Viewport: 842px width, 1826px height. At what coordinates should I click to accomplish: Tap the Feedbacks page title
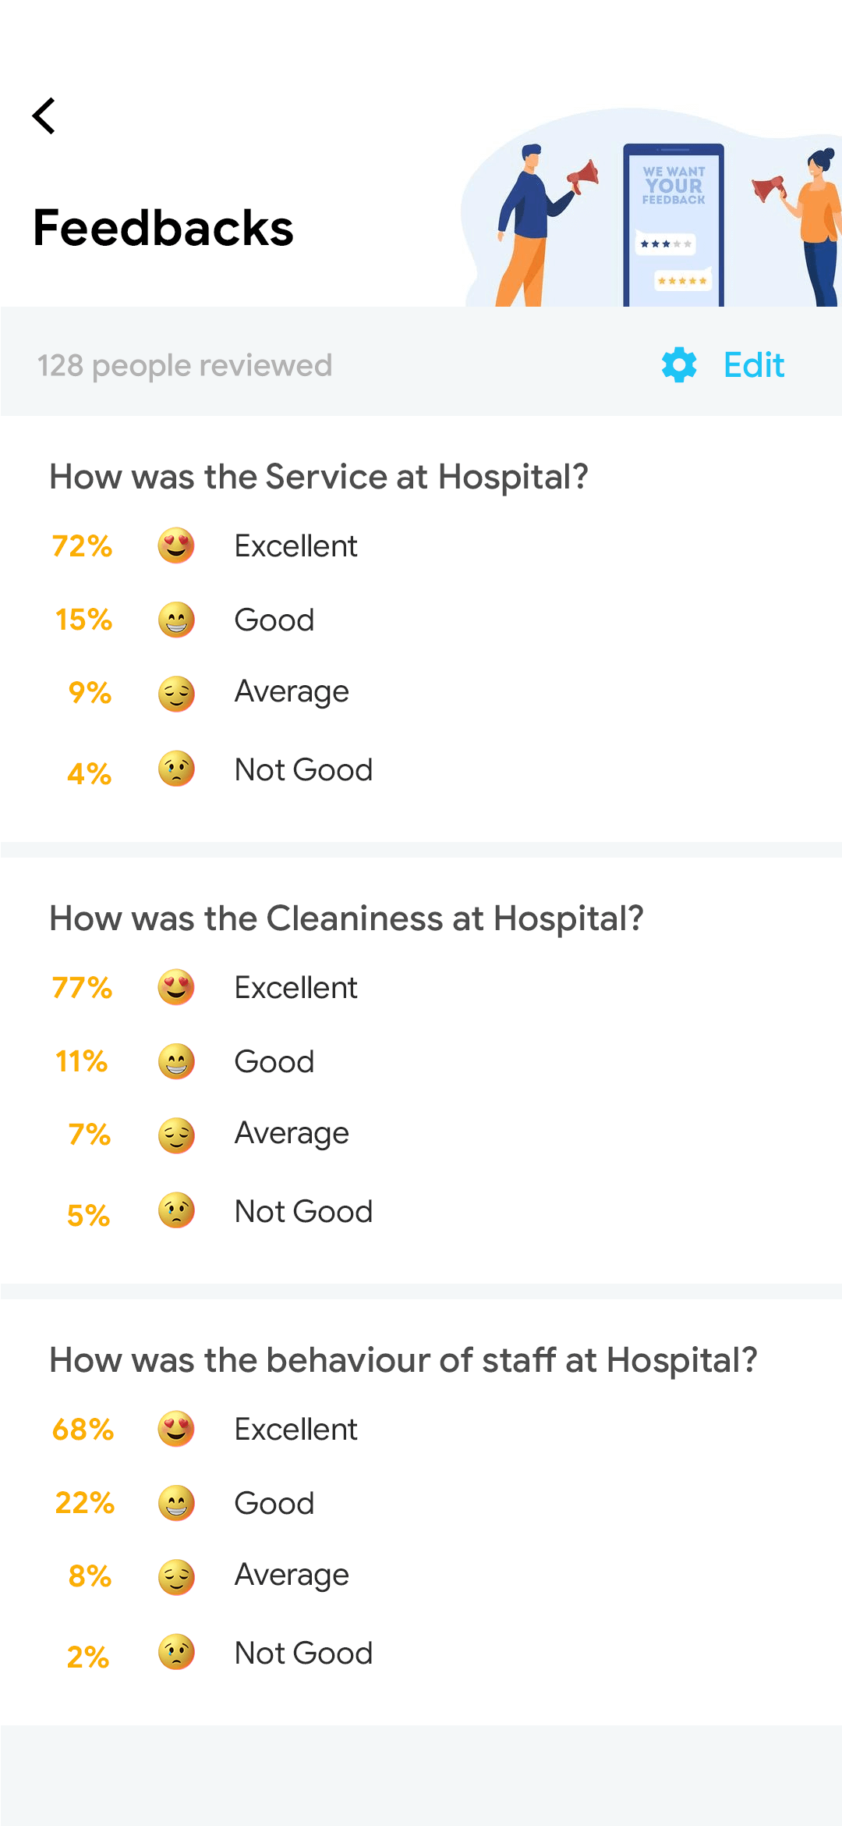[164, 228]
